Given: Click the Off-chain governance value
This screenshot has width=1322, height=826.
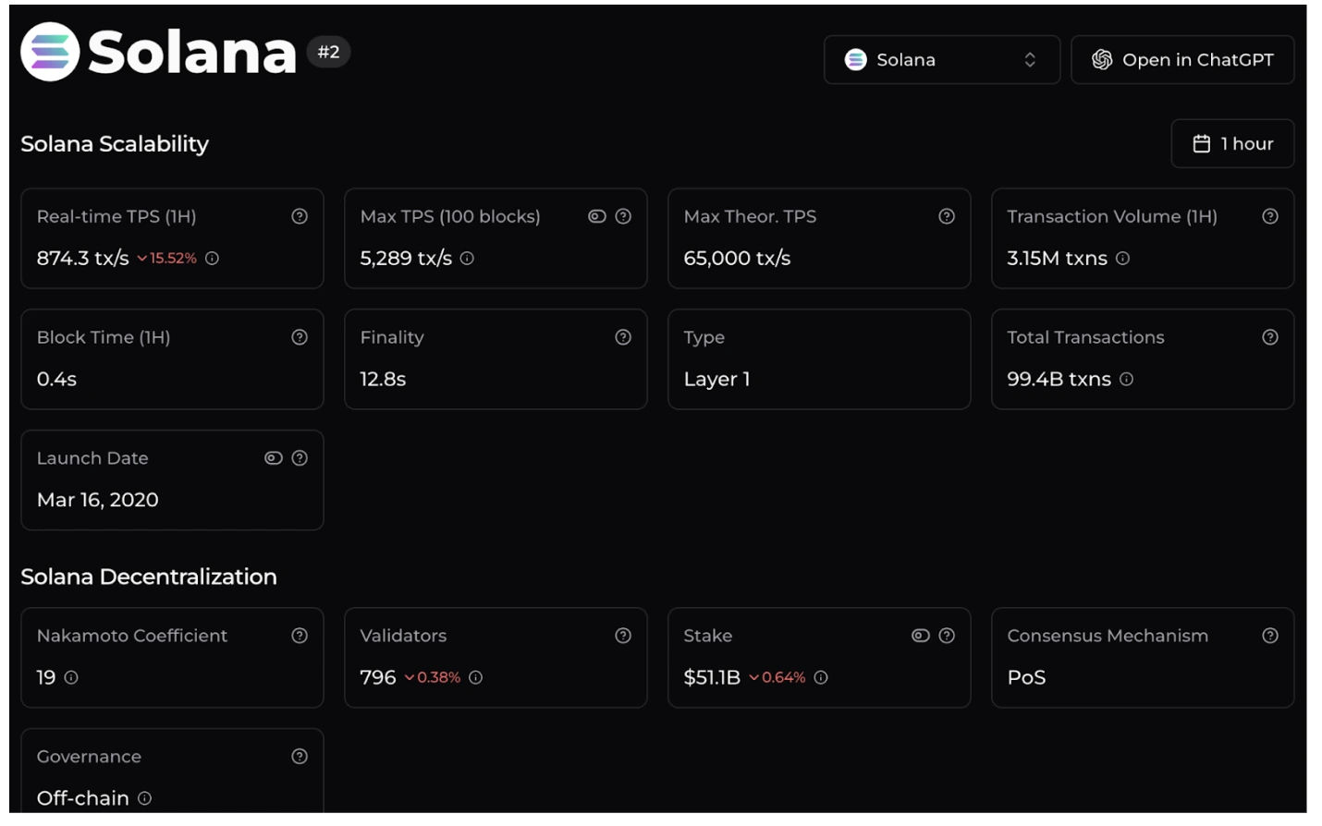Looking at the screenshot, I should 82,798.
